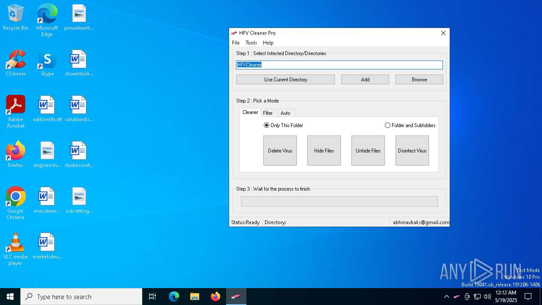Open the Tools menu
This screenshot has width=542, height=305.
click(x=251, y=43)
